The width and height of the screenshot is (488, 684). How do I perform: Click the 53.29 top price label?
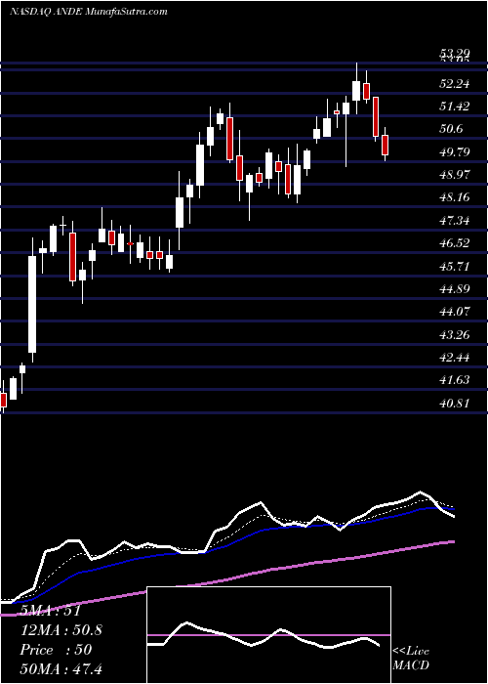(x=454, y=54)
